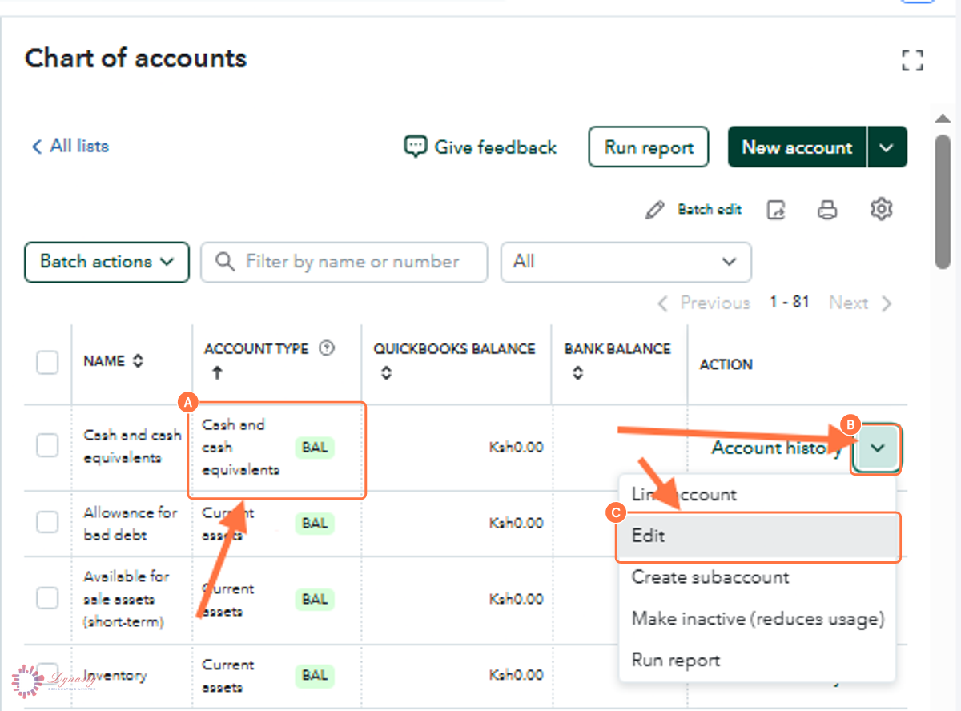Sort by Name column arrows
961x711 pixels.
(138, 361)
